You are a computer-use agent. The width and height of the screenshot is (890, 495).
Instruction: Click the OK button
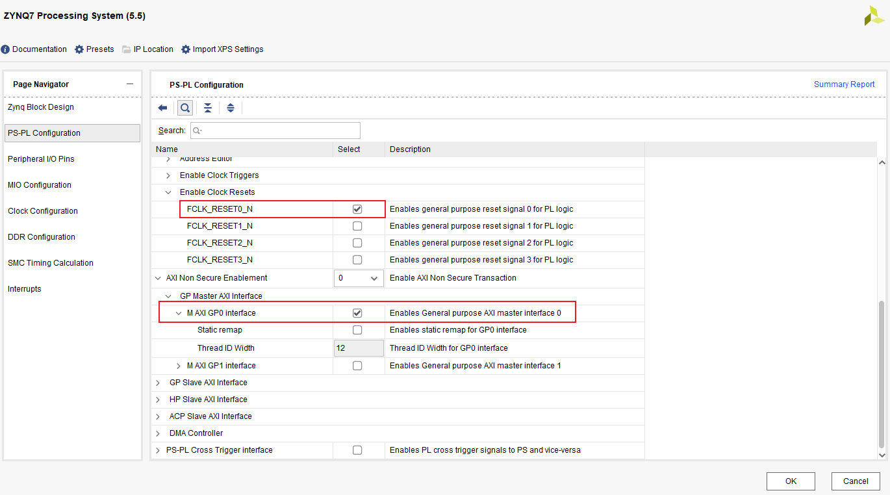click(791, 481)
